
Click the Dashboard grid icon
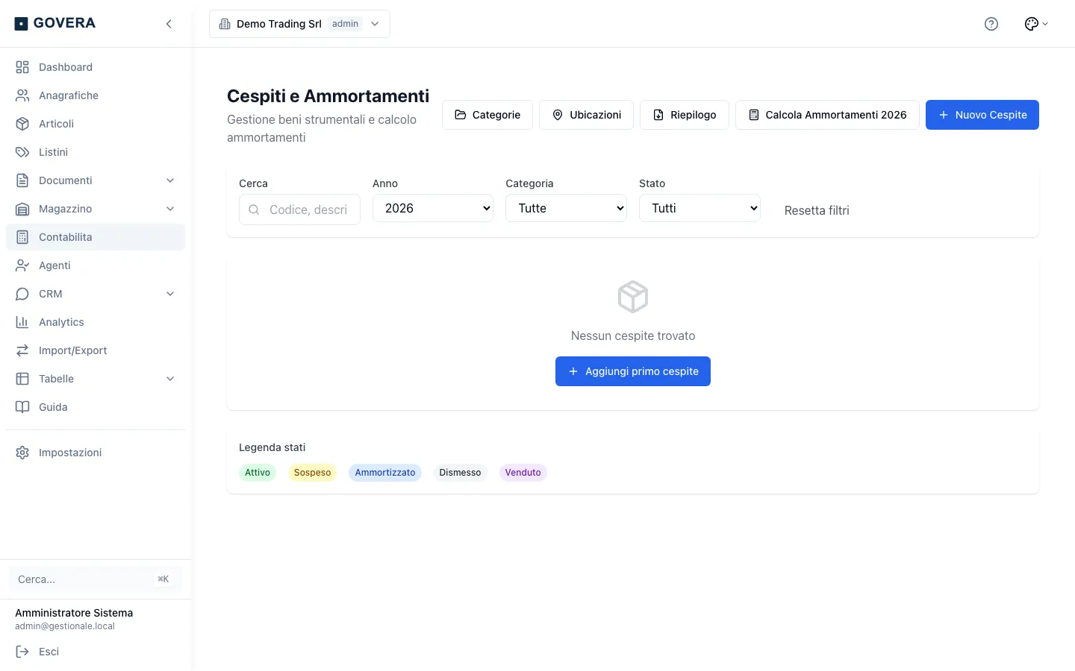pyautogui.click(x=22, y=67)
